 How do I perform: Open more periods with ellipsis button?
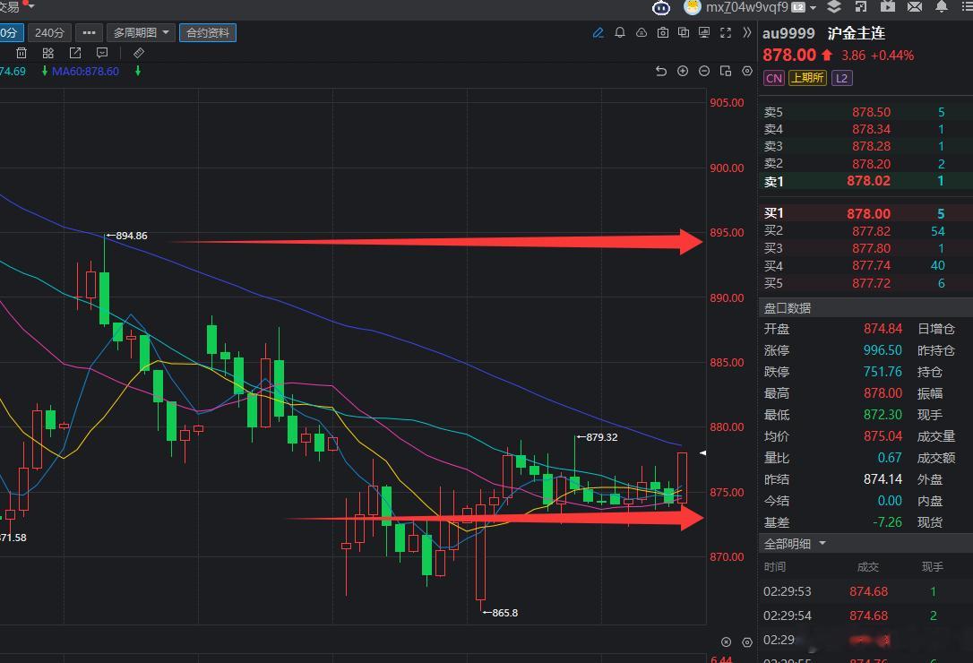[x=89, y=33]
